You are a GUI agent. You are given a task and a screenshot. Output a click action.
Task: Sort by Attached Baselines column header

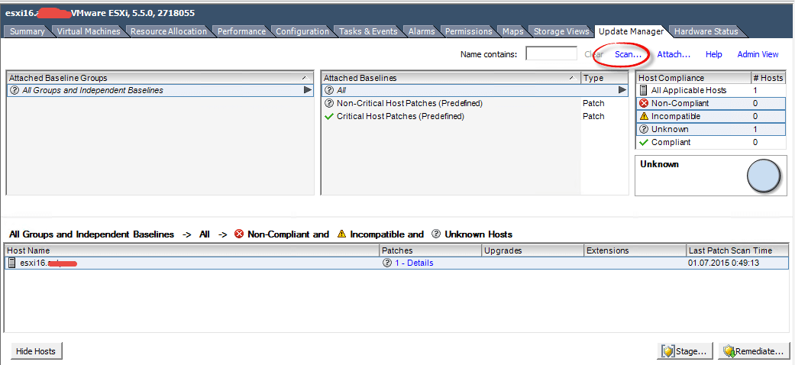[451, 78]
